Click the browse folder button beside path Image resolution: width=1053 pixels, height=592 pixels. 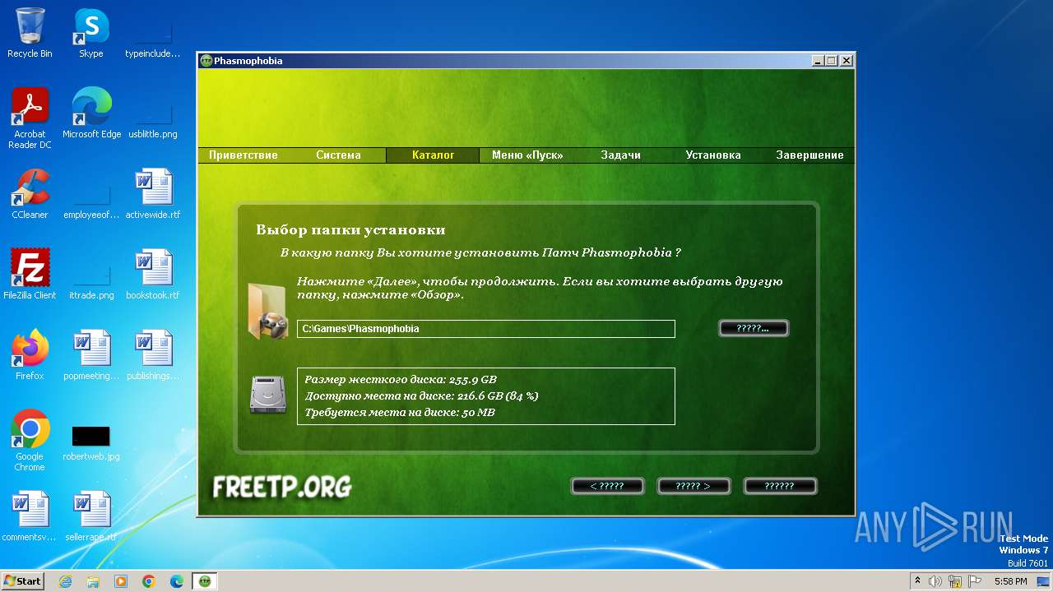click(x=754, y=329)
